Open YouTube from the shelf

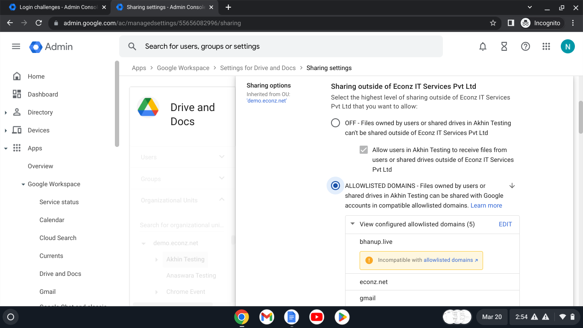click(317, 317)
